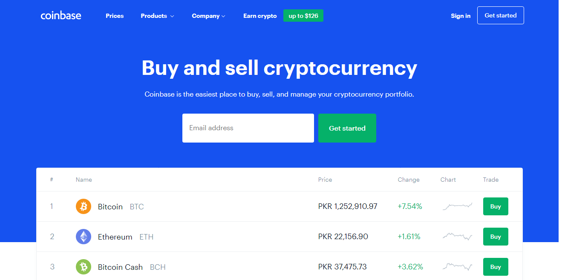The height and width of the screenshot is (280, 565).
Task: Buy Bitcoin Cash using its Buy button
Action: click(496, 267)
